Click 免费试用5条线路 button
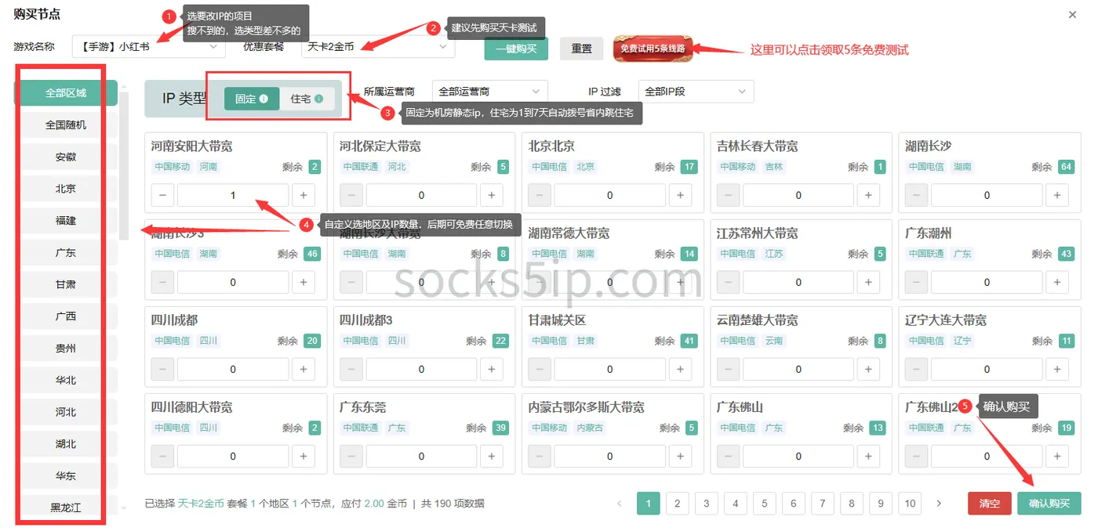Viewport: 1098px width, 531px height. point(653,49)
